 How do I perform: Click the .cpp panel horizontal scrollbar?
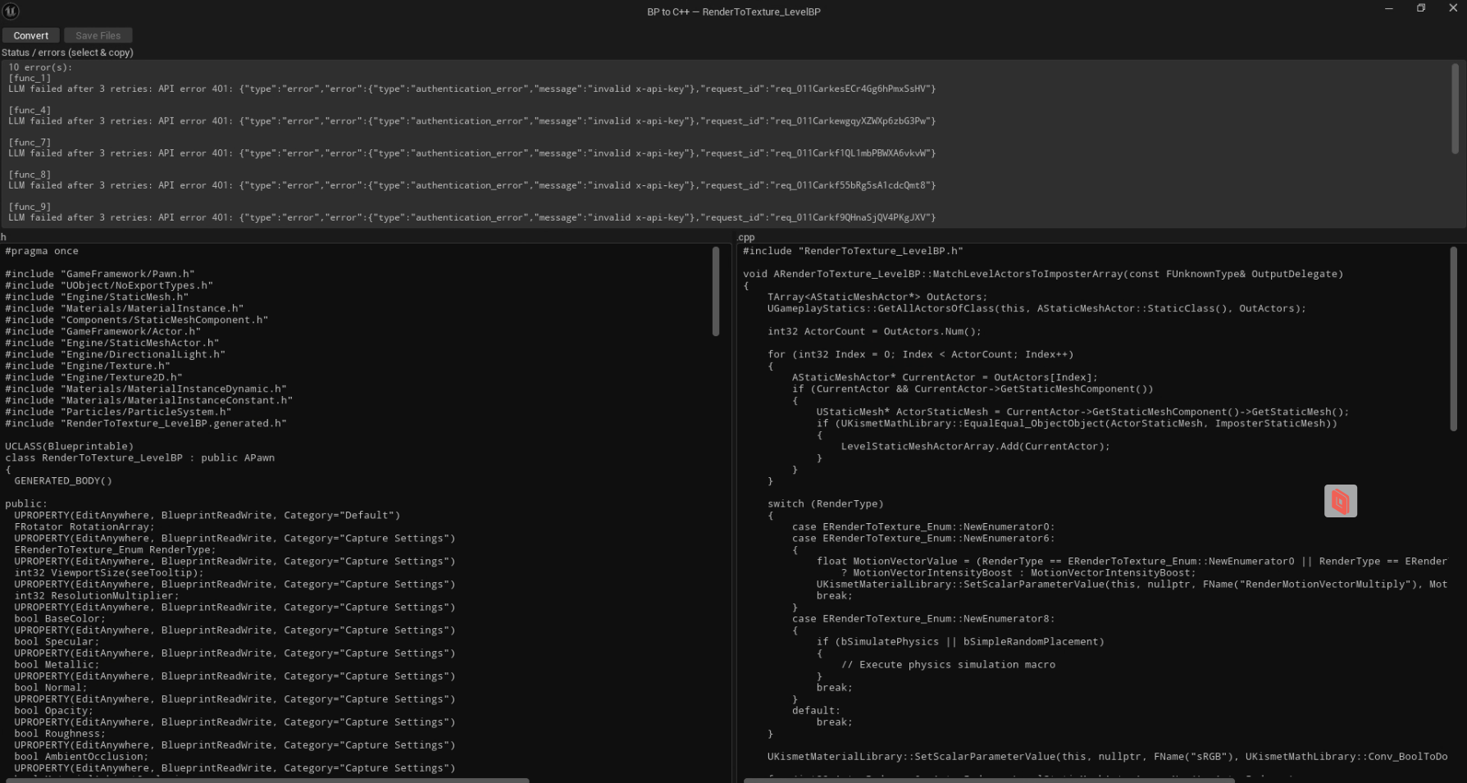[989, 781]
